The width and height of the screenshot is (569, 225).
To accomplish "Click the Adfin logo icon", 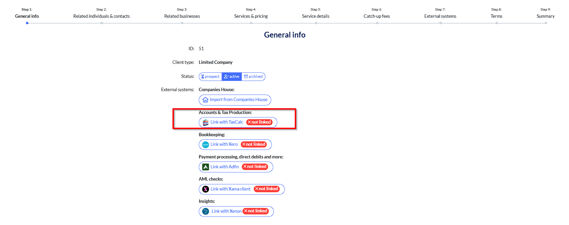I will (x=206, y=167).
